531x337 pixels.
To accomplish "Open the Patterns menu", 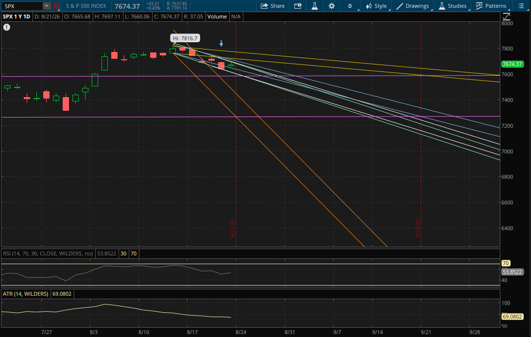I will tap(491, 6).
